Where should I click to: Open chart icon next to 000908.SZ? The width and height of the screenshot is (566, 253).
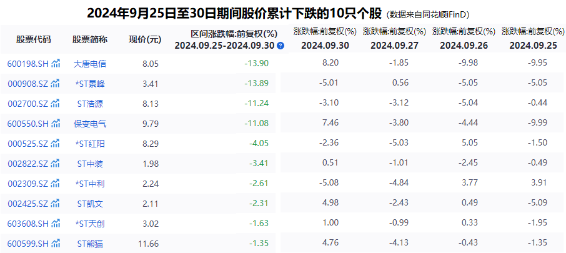(55, 84)
